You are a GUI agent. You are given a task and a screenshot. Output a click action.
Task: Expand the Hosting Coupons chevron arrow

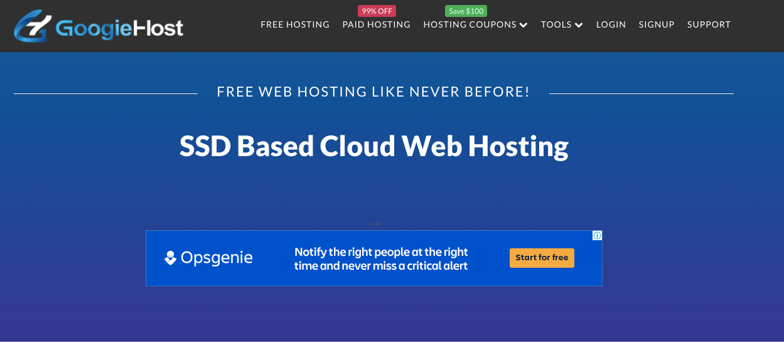point(524,25)
